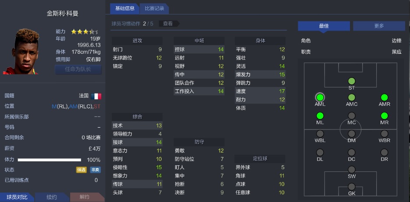Select the MR position dot
This screenshot has height=202, width=410.
[x=385, y=116]
